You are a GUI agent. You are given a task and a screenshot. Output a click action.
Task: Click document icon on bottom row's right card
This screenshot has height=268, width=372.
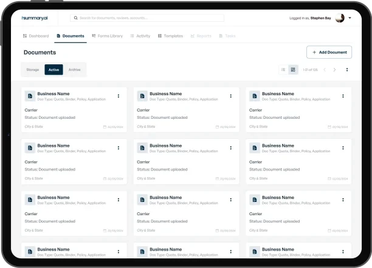(x=255, y=252)
